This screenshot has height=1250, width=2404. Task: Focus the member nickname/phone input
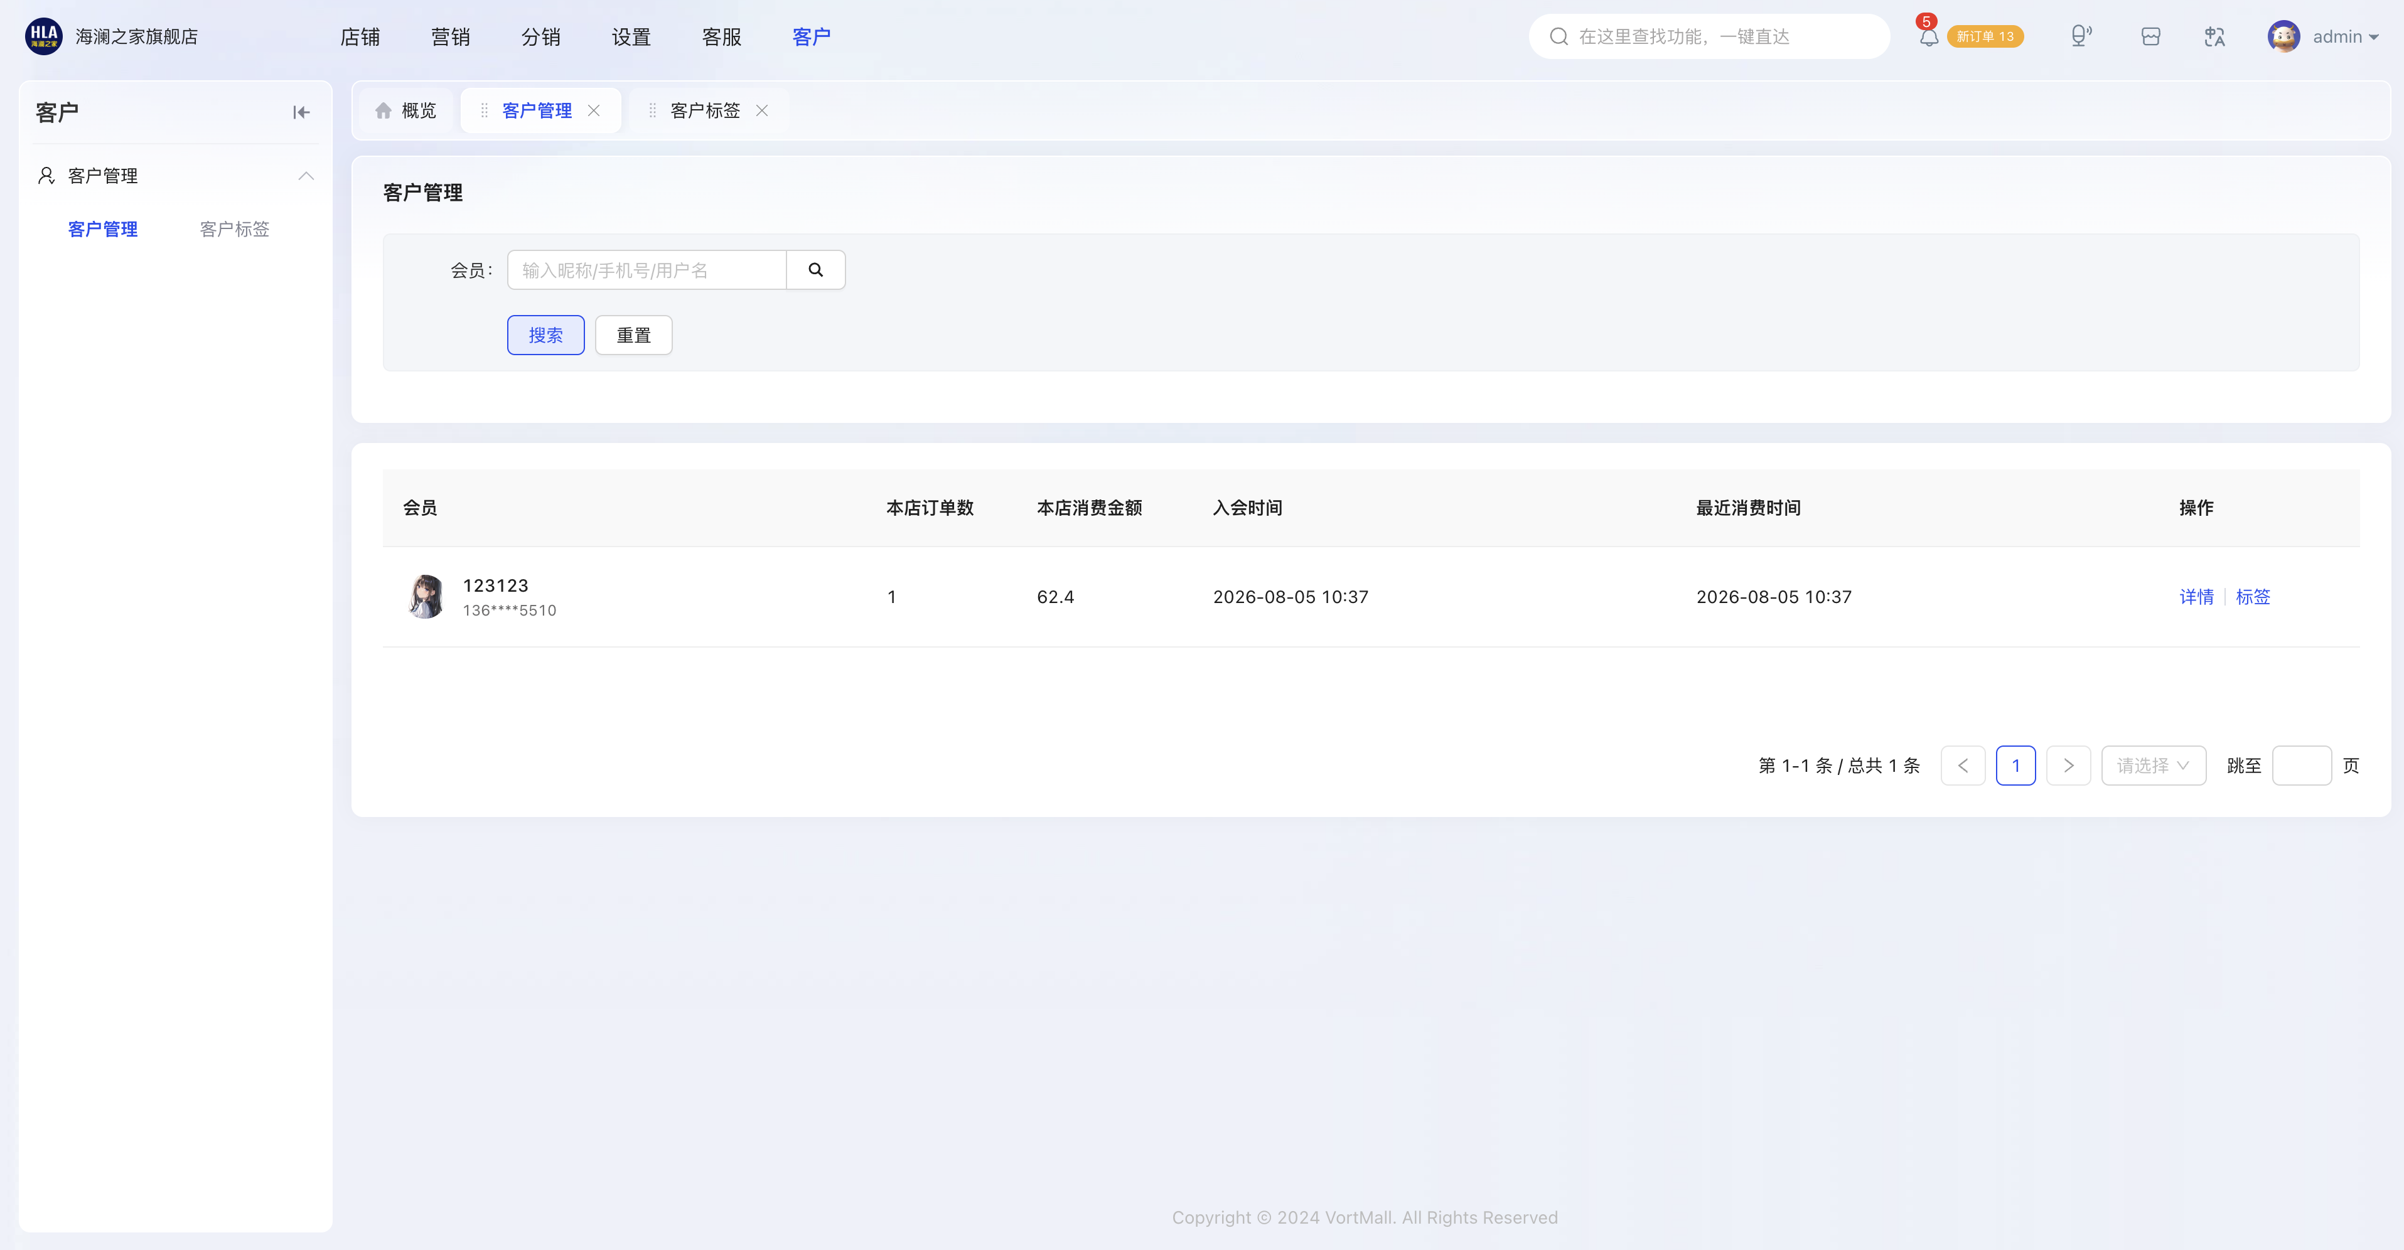pyautogui.click(x=647, y=270)
